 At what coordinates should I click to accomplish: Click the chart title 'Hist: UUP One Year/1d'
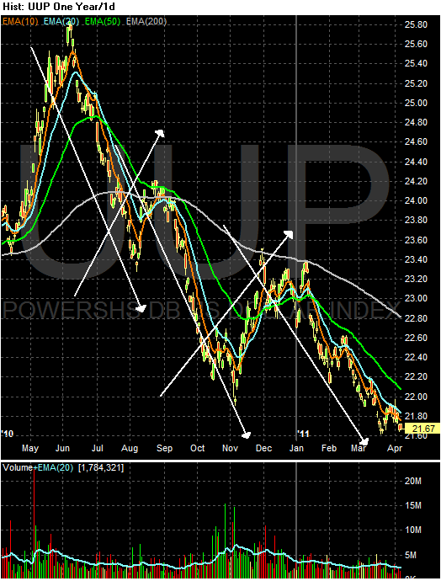click(x=59, y=7)
